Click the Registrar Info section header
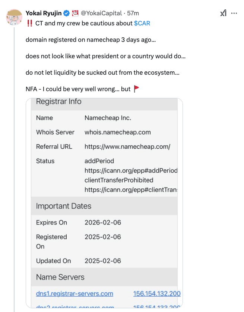This screenshot has height=312, width=244. (60, 101)
